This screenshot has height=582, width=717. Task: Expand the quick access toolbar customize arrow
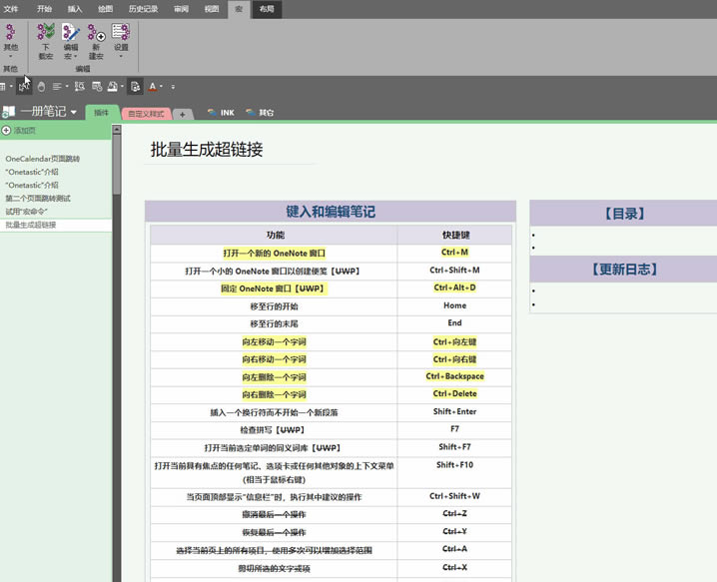[x=173, y=87]
